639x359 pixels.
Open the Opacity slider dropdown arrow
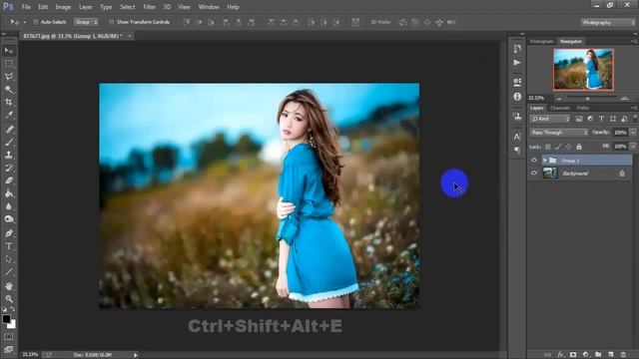[633, 133]
